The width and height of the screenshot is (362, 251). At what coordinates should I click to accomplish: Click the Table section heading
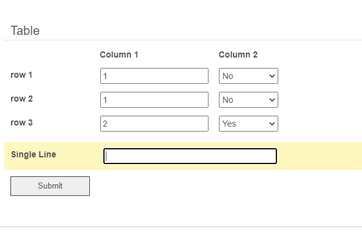25,31
